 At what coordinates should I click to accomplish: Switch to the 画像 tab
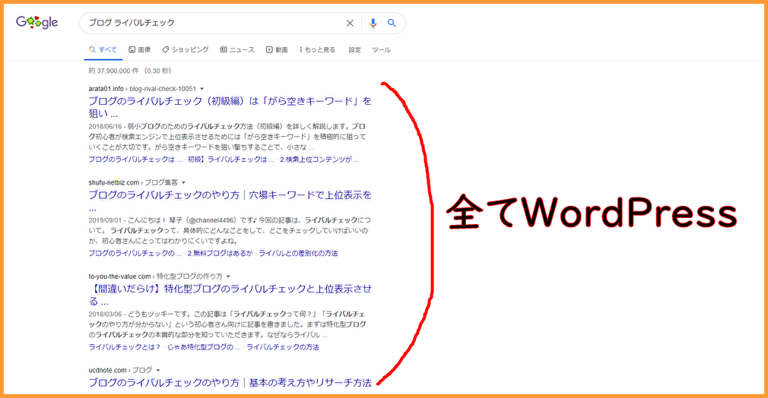point(140,50)
